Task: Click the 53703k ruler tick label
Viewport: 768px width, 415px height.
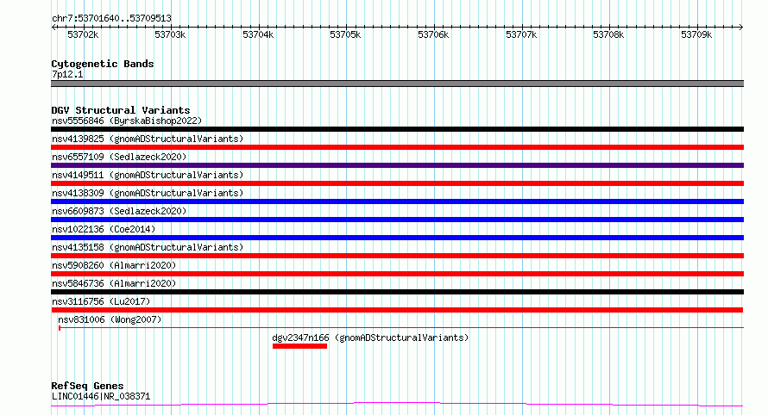Action: tap(170, 35)
